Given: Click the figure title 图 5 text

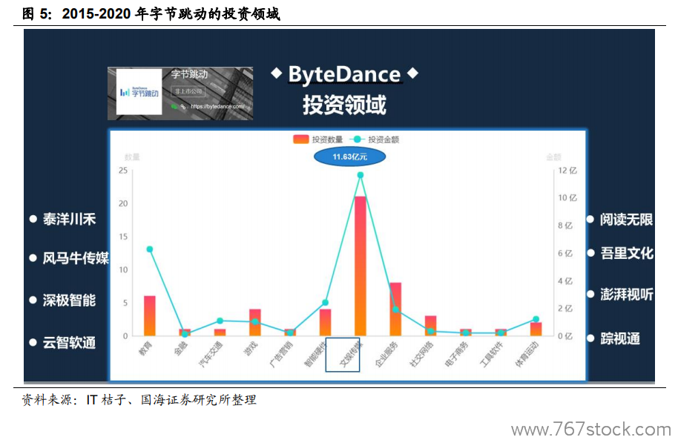Looking at the screenshot, I should [x=151, y=13].
